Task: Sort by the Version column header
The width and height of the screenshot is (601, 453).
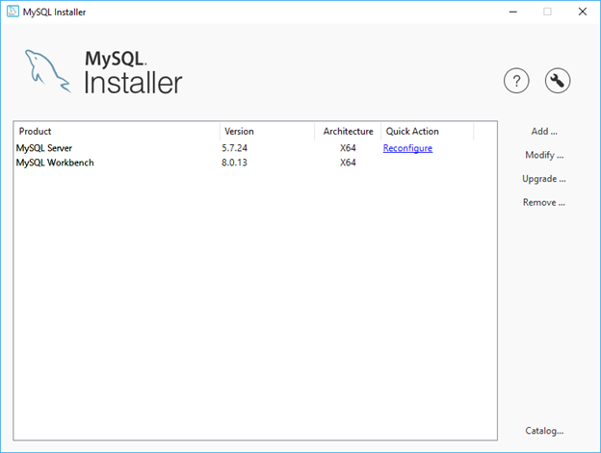Action: (x=267, y=131)
